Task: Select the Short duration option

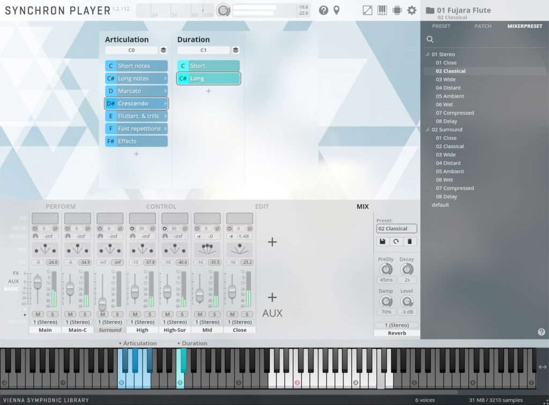Action: pyautogui.click(x=209, y=66)
